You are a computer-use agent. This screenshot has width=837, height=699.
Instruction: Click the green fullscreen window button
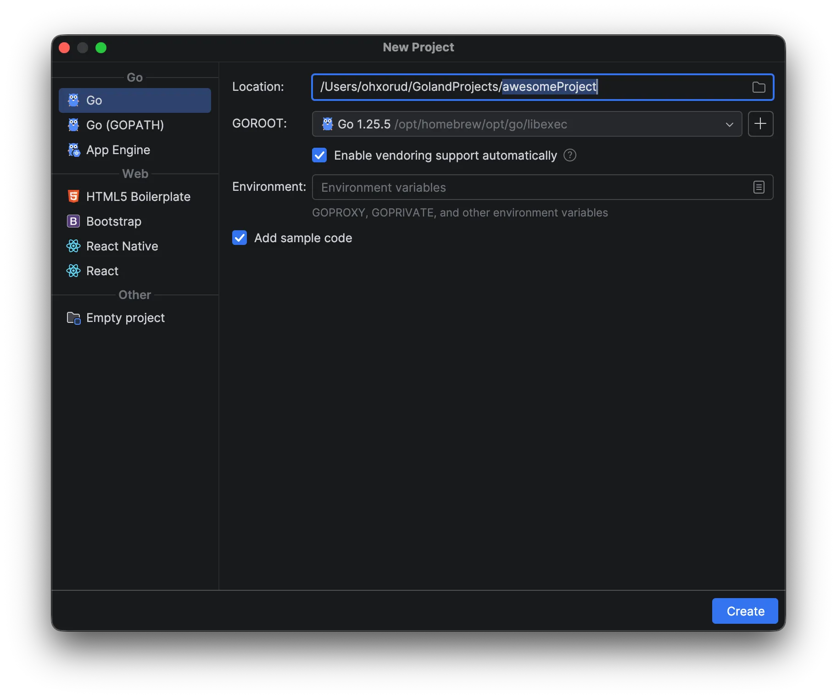click(101, 48)
